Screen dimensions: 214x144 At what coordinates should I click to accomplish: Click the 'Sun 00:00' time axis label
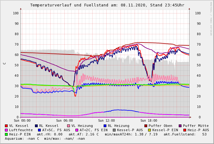pyautogui.click(x=22, y=121)
